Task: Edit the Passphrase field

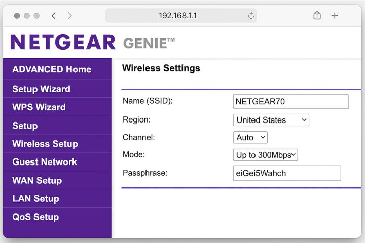Action: (x=287, y=173)
